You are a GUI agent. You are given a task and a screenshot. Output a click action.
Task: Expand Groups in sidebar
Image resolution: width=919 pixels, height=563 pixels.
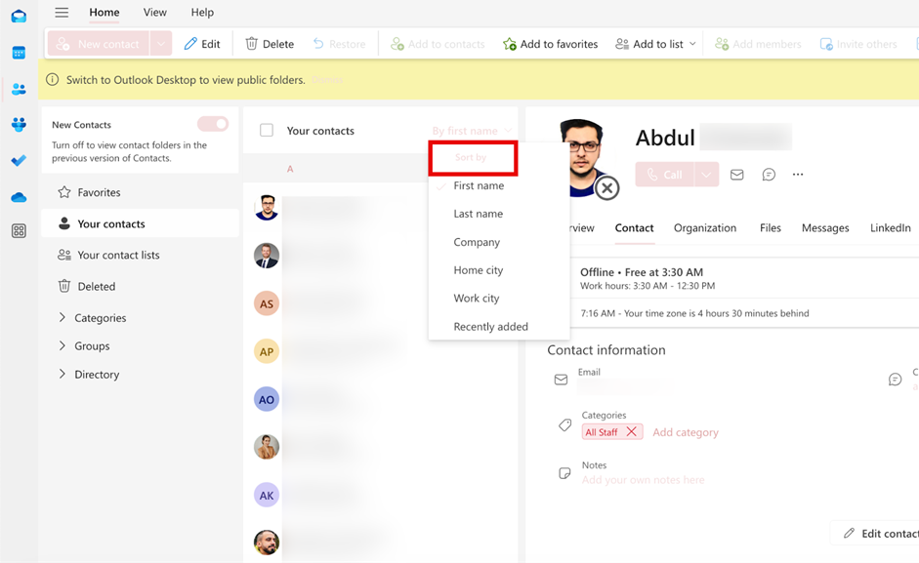point(63,345)
